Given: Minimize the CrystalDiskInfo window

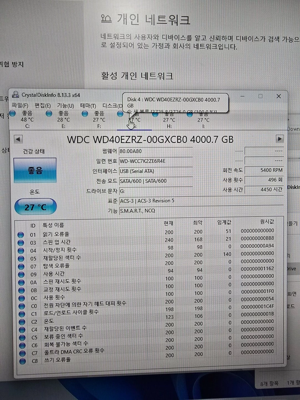Looking at the screenshot, I should coord(242,96).
